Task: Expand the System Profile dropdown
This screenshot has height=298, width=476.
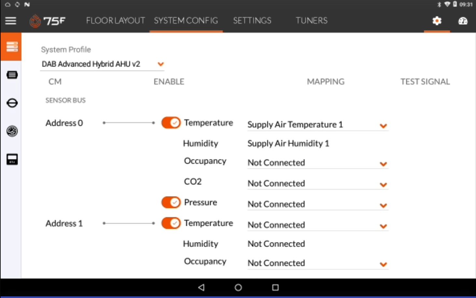Action: click(102, 64)
